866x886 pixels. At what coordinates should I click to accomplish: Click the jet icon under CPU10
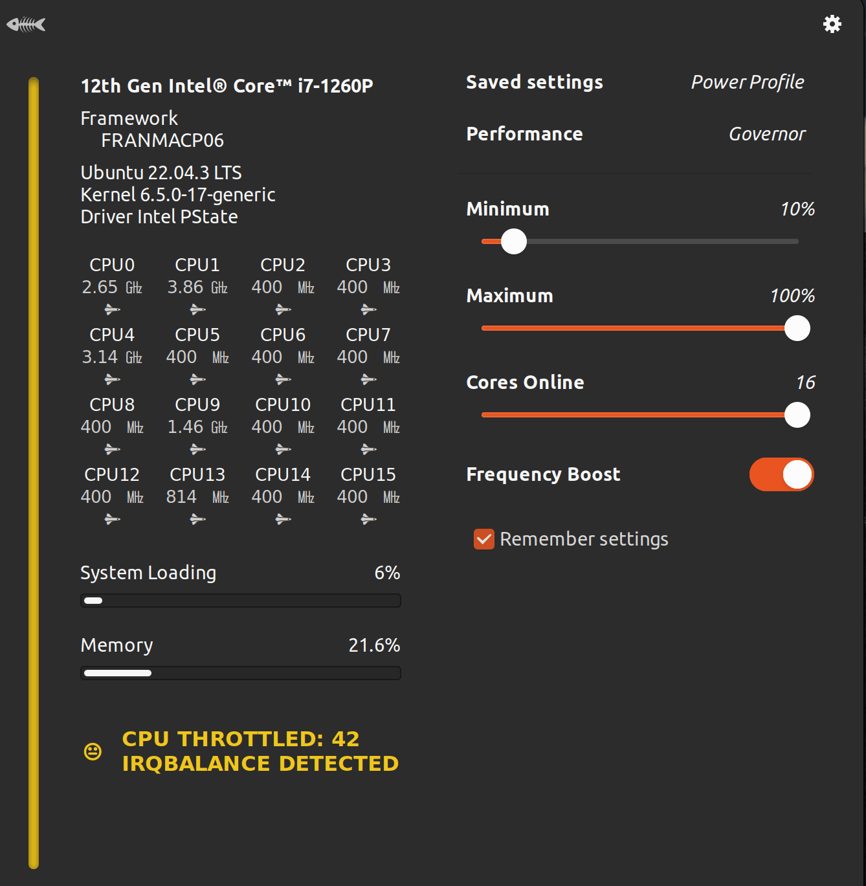(282, 449)
